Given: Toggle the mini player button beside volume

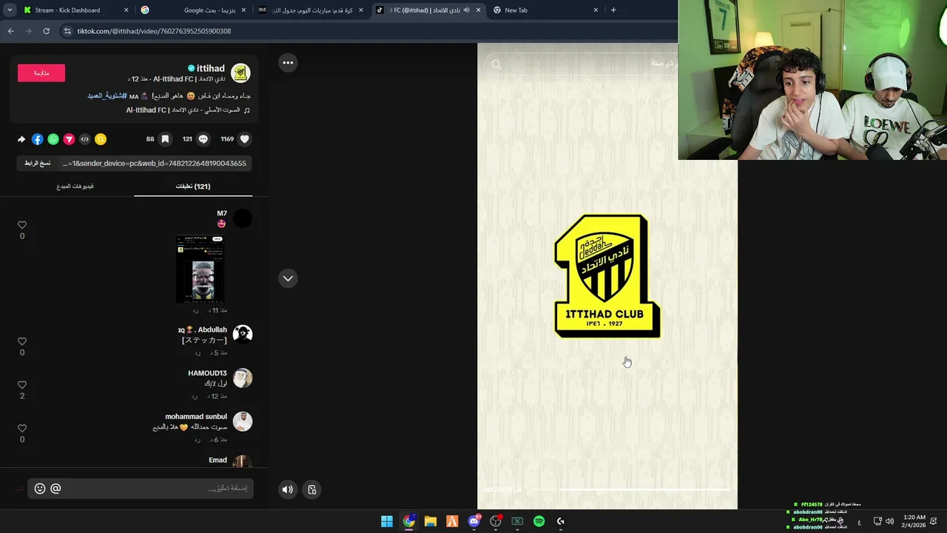Looking at the screenshot, I should tap(312, 489).
